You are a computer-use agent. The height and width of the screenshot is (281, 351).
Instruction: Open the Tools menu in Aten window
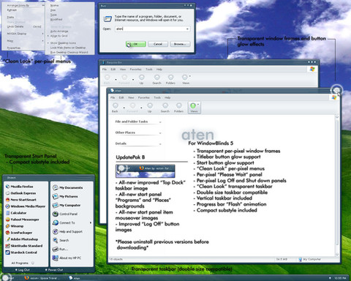point(157,97)
